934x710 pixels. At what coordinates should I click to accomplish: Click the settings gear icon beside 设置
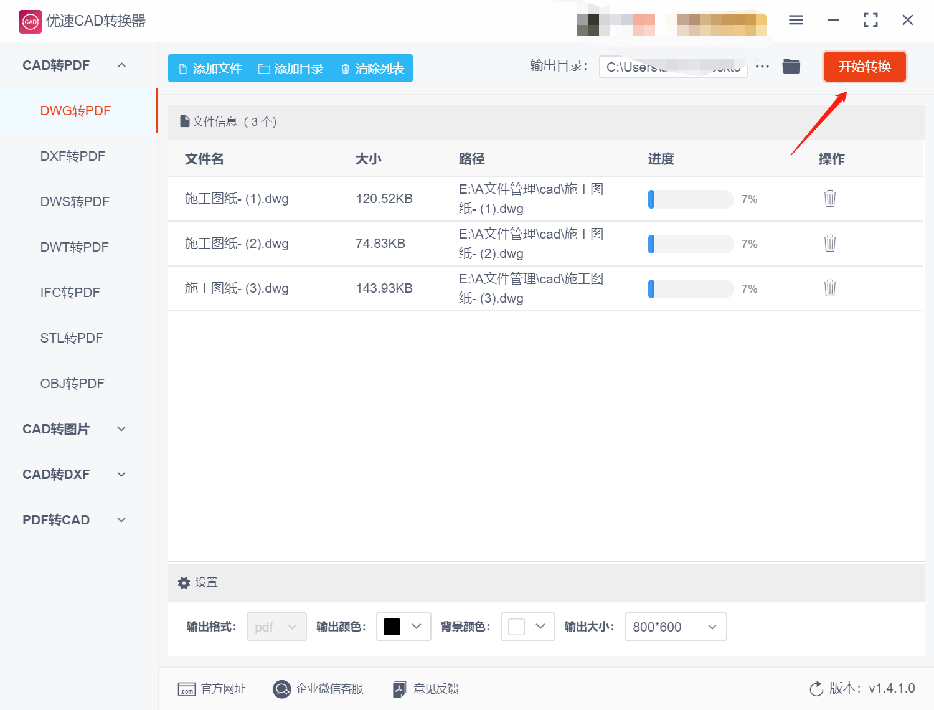pos(184,583)
